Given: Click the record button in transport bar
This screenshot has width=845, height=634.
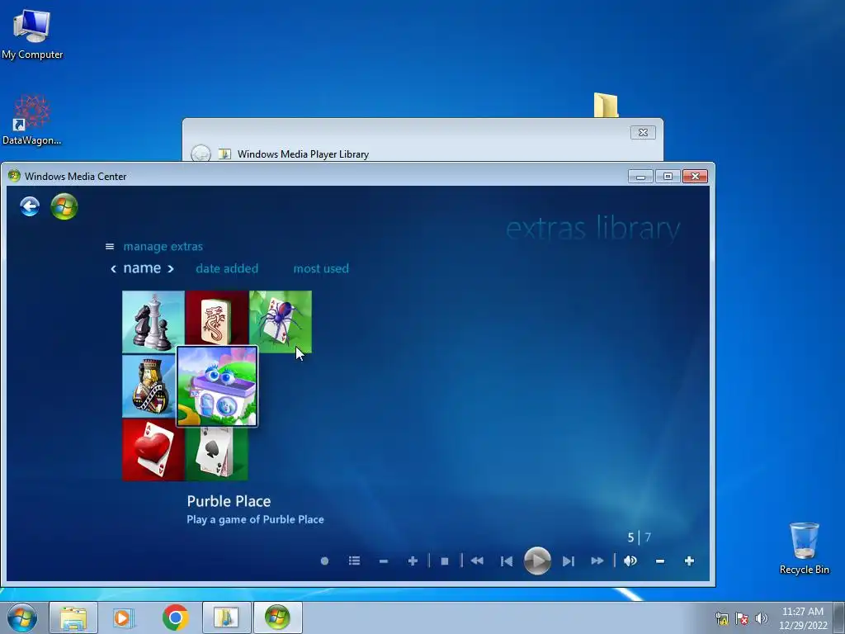Looking at the screenshot, I should tap(324, 561).
